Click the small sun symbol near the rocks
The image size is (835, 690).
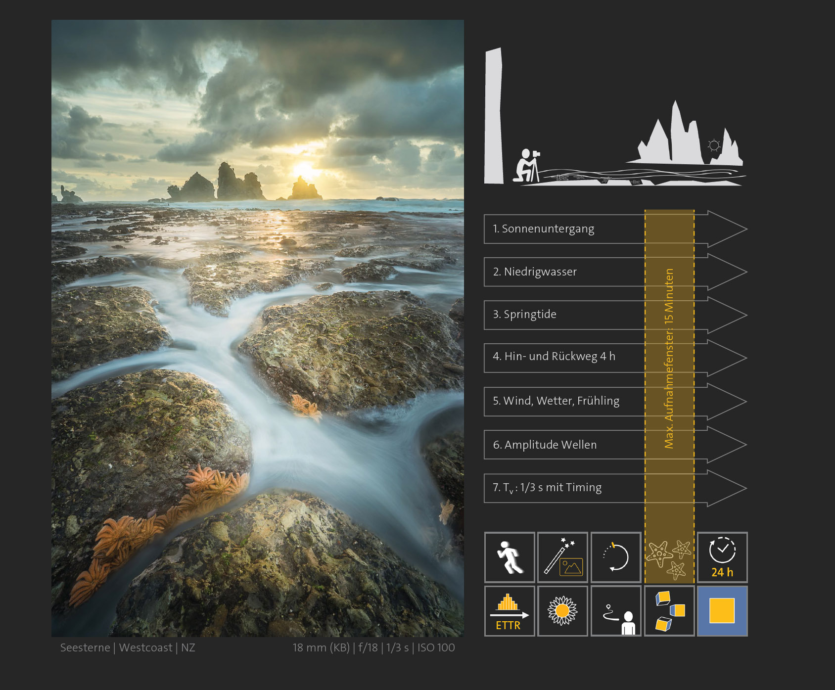click(x=714, y=145)
